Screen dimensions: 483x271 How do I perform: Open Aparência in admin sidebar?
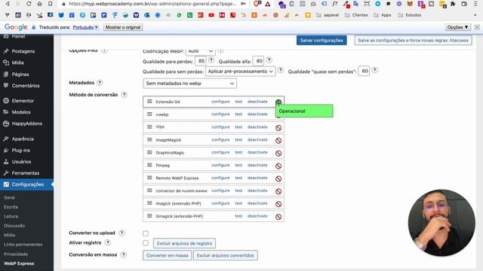tap(23, 139)
